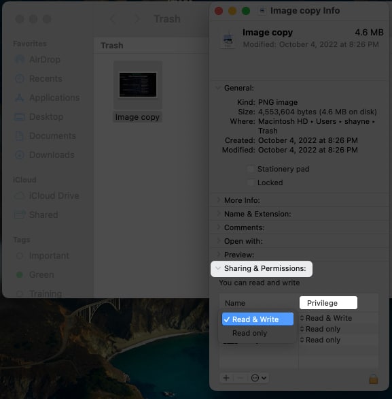Click the iCloud Drive cloud icon
This screenshot has width=392, height=399.
pos(20,195)
